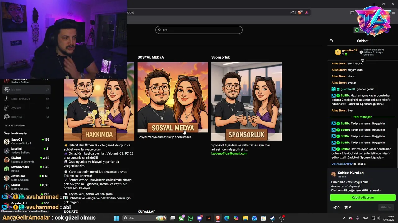This screenshot has height=223, width=398.
Task: Click the "Sohbet" chat header title
Action: point(363,41)
